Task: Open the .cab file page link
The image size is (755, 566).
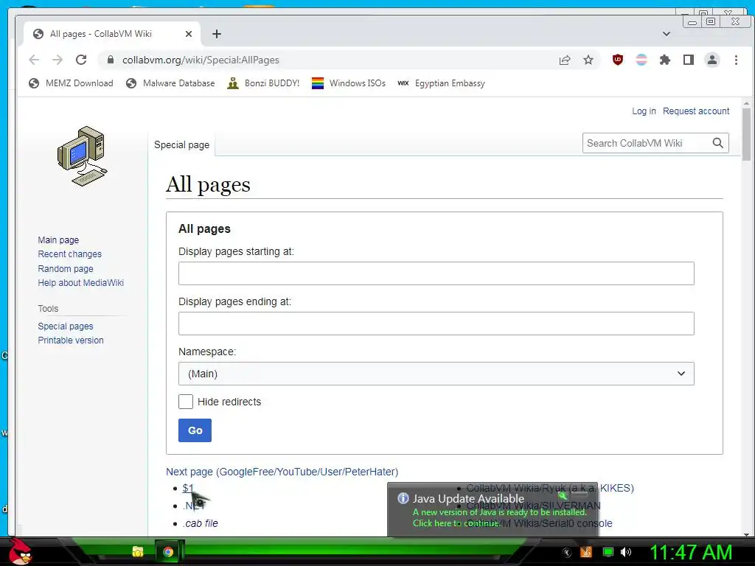Action: (x=201, y=523)
